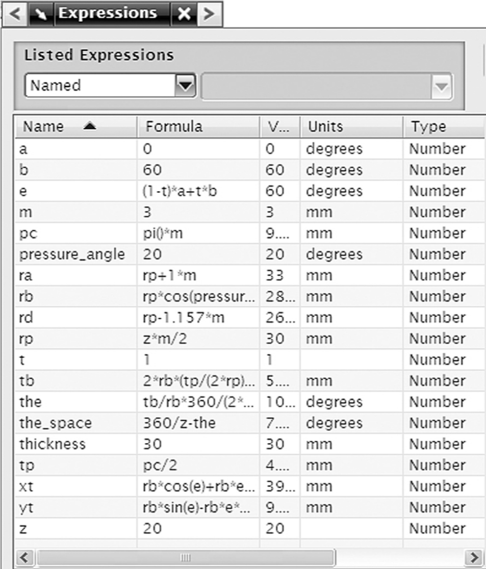The height and width of the screenshot is (569, 486).
Task: Click the horizontal scrollbar thumb
Action: pyautogui.click(x=186, y=557)
